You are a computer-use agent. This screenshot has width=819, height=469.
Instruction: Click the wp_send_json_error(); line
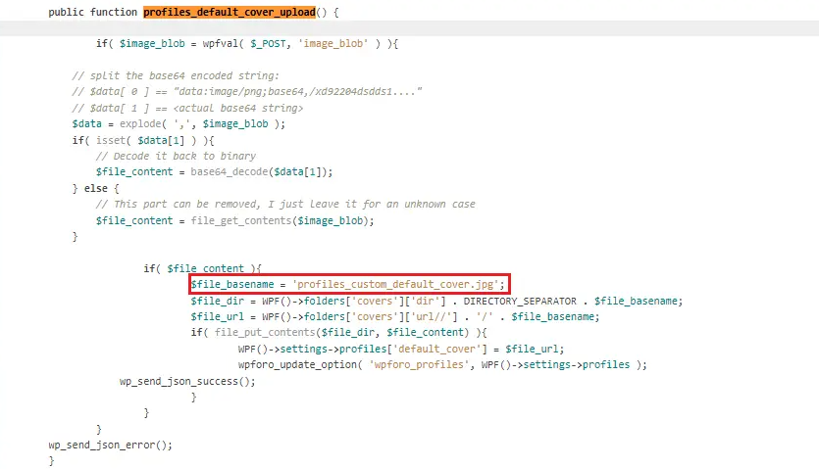pyautogui.click(x=110, y=445)
